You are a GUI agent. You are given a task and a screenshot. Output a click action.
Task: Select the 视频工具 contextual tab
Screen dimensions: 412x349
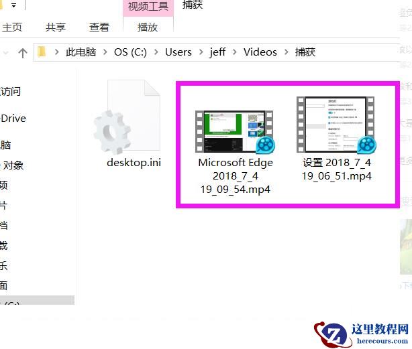pyautogui.click(x=148, y=6)
